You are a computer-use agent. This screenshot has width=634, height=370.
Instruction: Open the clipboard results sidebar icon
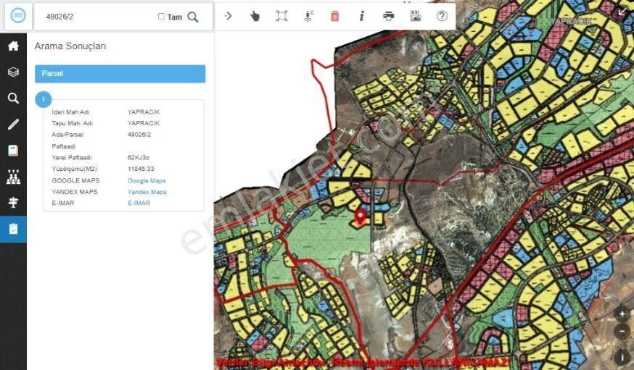13,230
